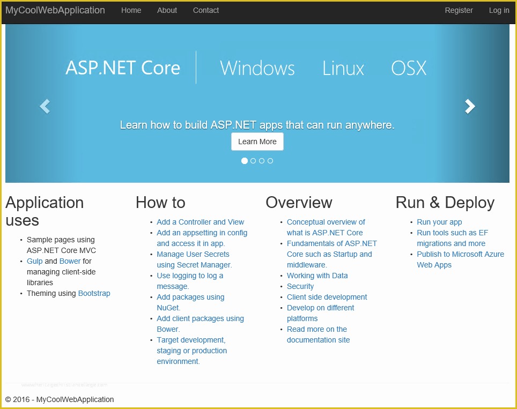
Task: Open Add packages using NuGet link
Action: 190,302
